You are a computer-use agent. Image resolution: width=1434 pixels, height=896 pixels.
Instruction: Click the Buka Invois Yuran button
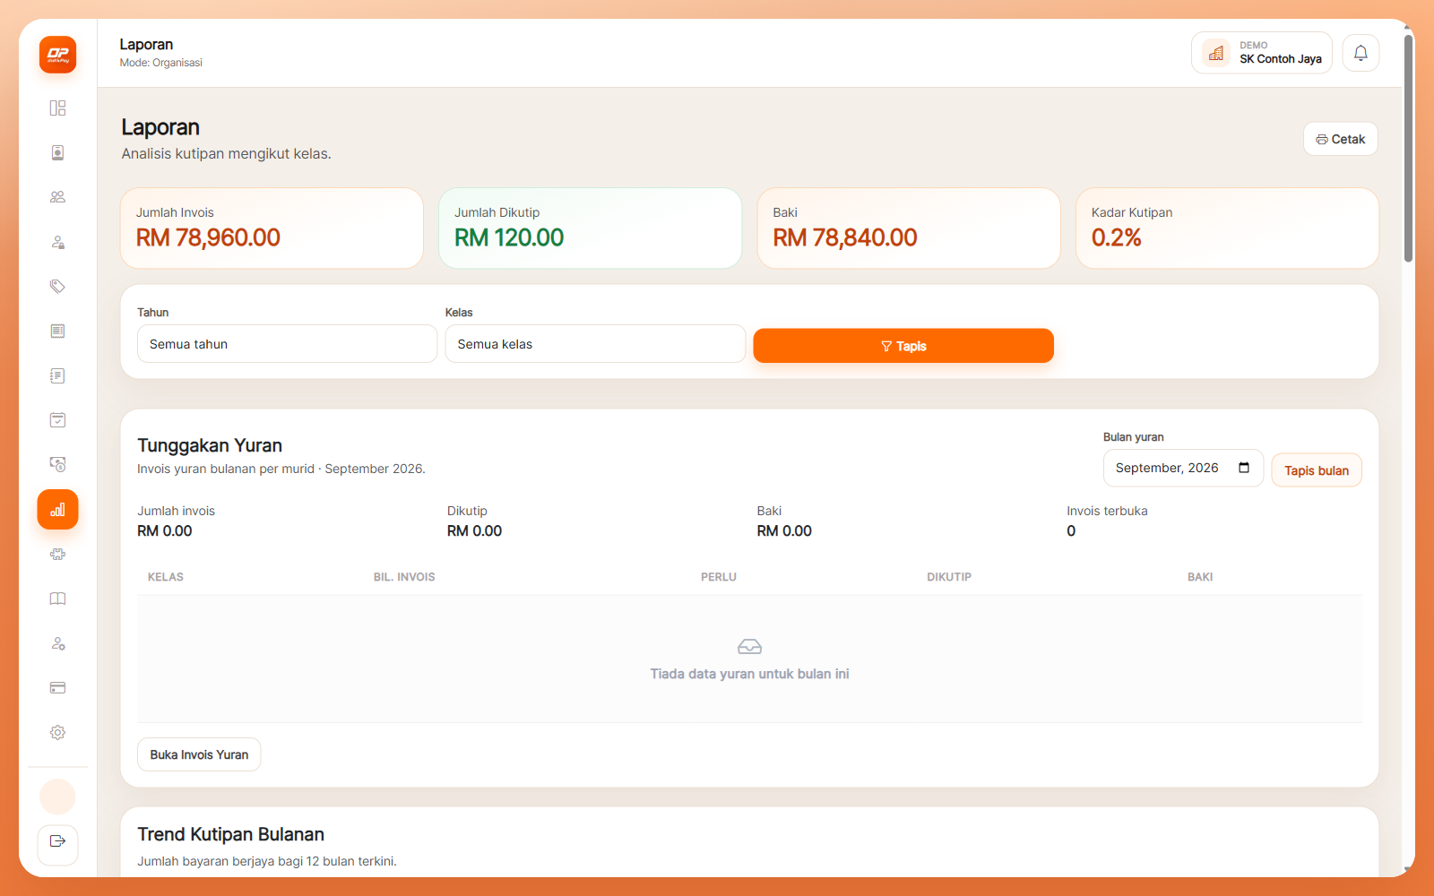coord(199,754)
